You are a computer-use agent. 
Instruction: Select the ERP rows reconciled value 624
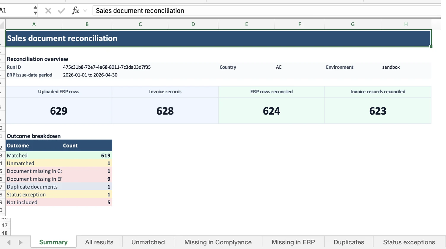point(271,111)
